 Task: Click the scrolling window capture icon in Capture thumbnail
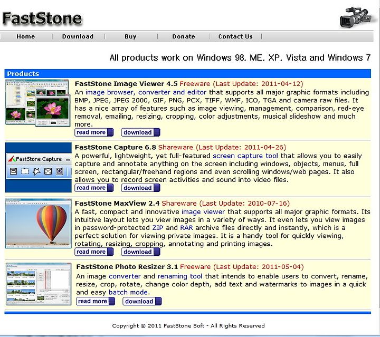[x=59, y=171]
